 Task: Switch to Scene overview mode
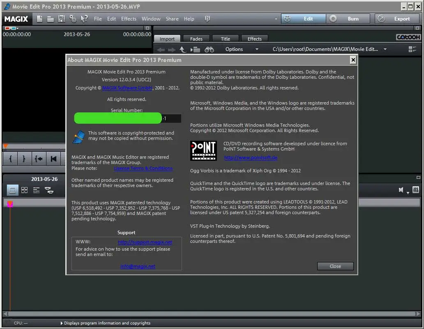[x=24, y=190]
